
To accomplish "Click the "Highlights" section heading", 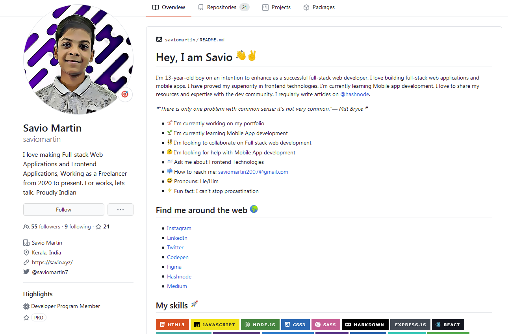I will (x=38, y=294).
